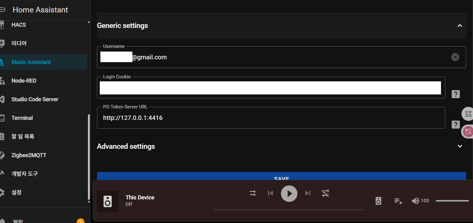Open HACS from the sidebar
Image resolution: width=473 pixels, height=223 pixels.
(x=18, y=25)
